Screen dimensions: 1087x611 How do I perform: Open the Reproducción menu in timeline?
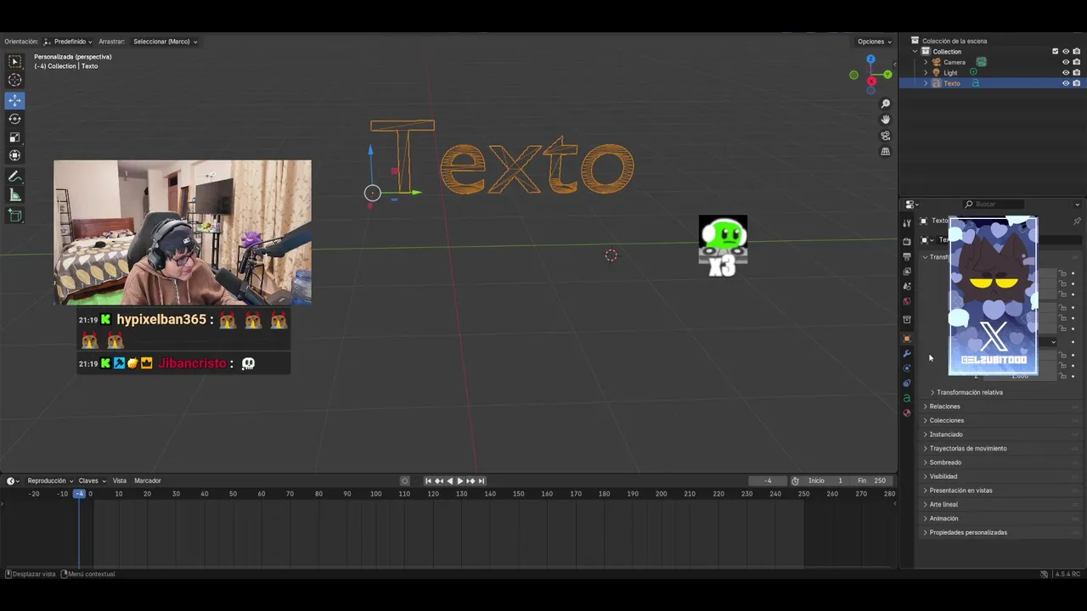pyautogui.click(x=49, y=481)
